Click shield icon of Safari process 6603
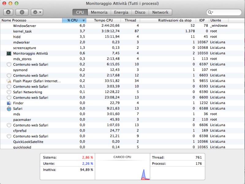The image size is (245, 184). (x=9, y=75)
